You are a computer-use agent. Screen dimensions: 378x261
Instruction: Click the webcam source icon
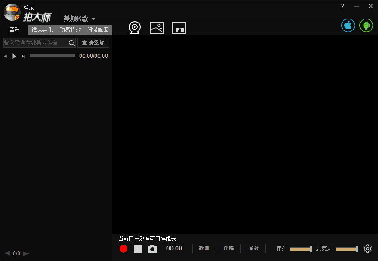135,27
